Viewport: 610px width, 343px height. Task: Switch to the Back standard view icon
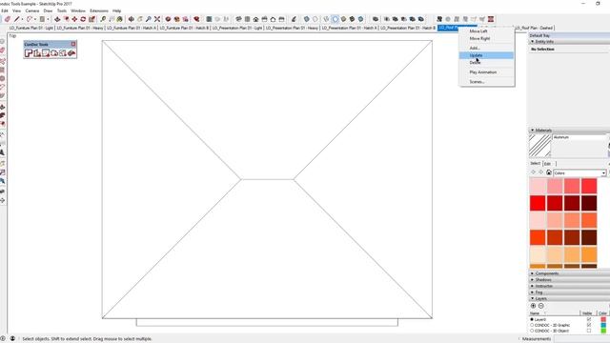pos(274,19)
